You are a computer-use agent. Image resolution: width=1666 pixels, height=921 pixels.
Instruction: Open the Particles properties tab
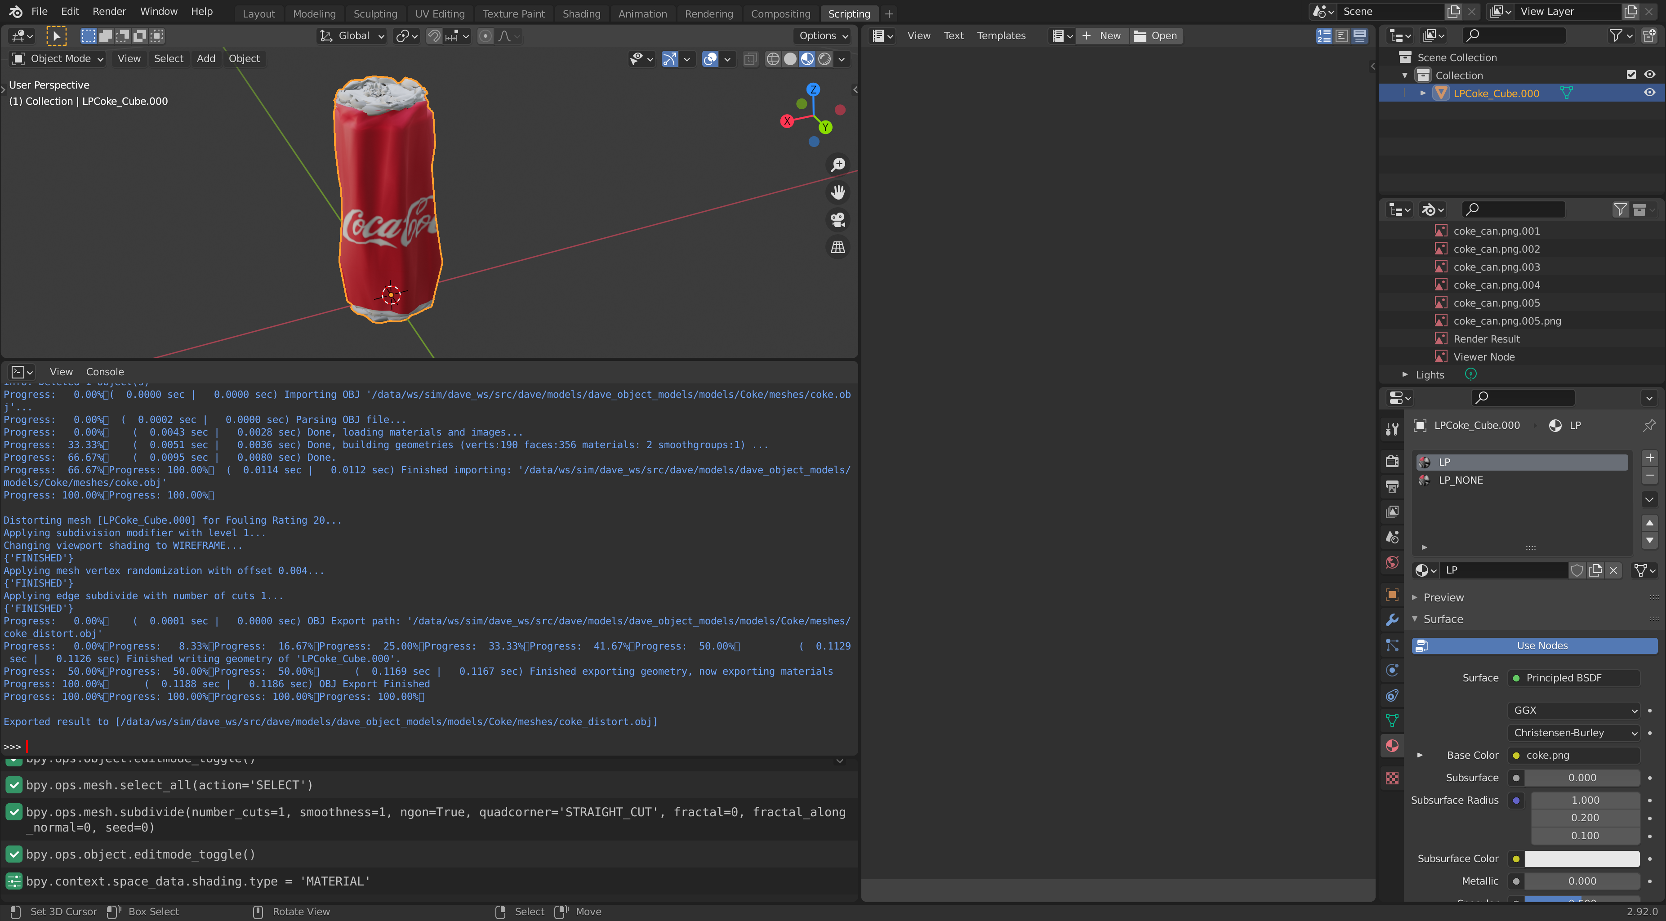[1392, 645]
